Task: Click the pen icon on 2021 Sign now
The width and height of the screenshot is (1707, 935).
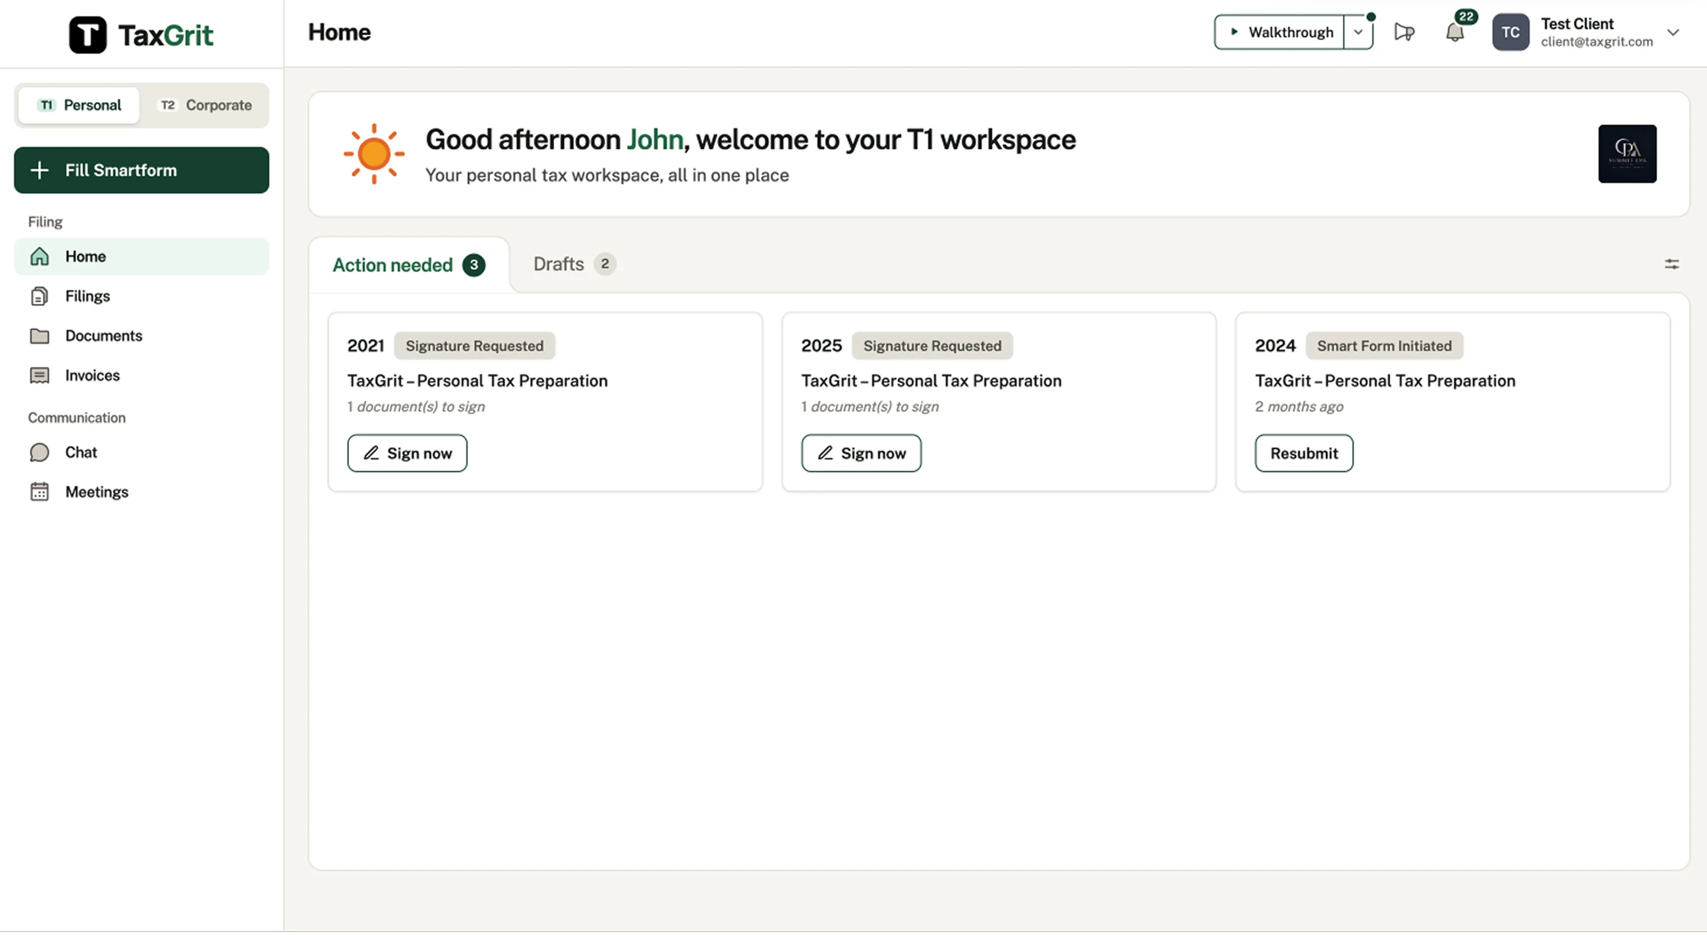Action: click(371, 454)
